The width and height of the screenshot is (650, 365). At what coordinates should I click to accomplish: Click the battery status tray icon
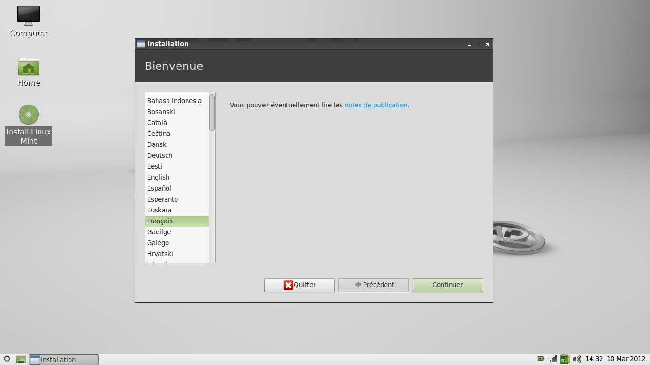pos(541,359)
